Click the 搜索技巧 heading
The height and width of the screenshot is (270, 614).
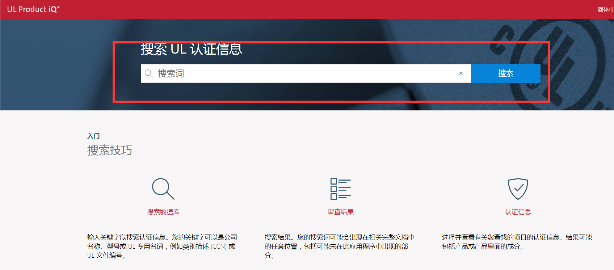[110, 150]
